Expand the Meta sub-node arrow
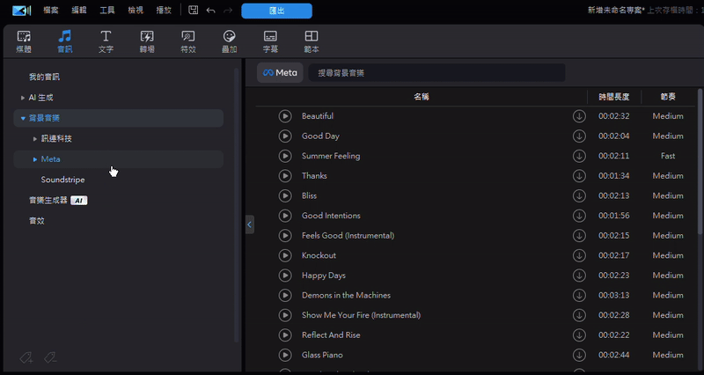704x375 pixels. point(35,159)
